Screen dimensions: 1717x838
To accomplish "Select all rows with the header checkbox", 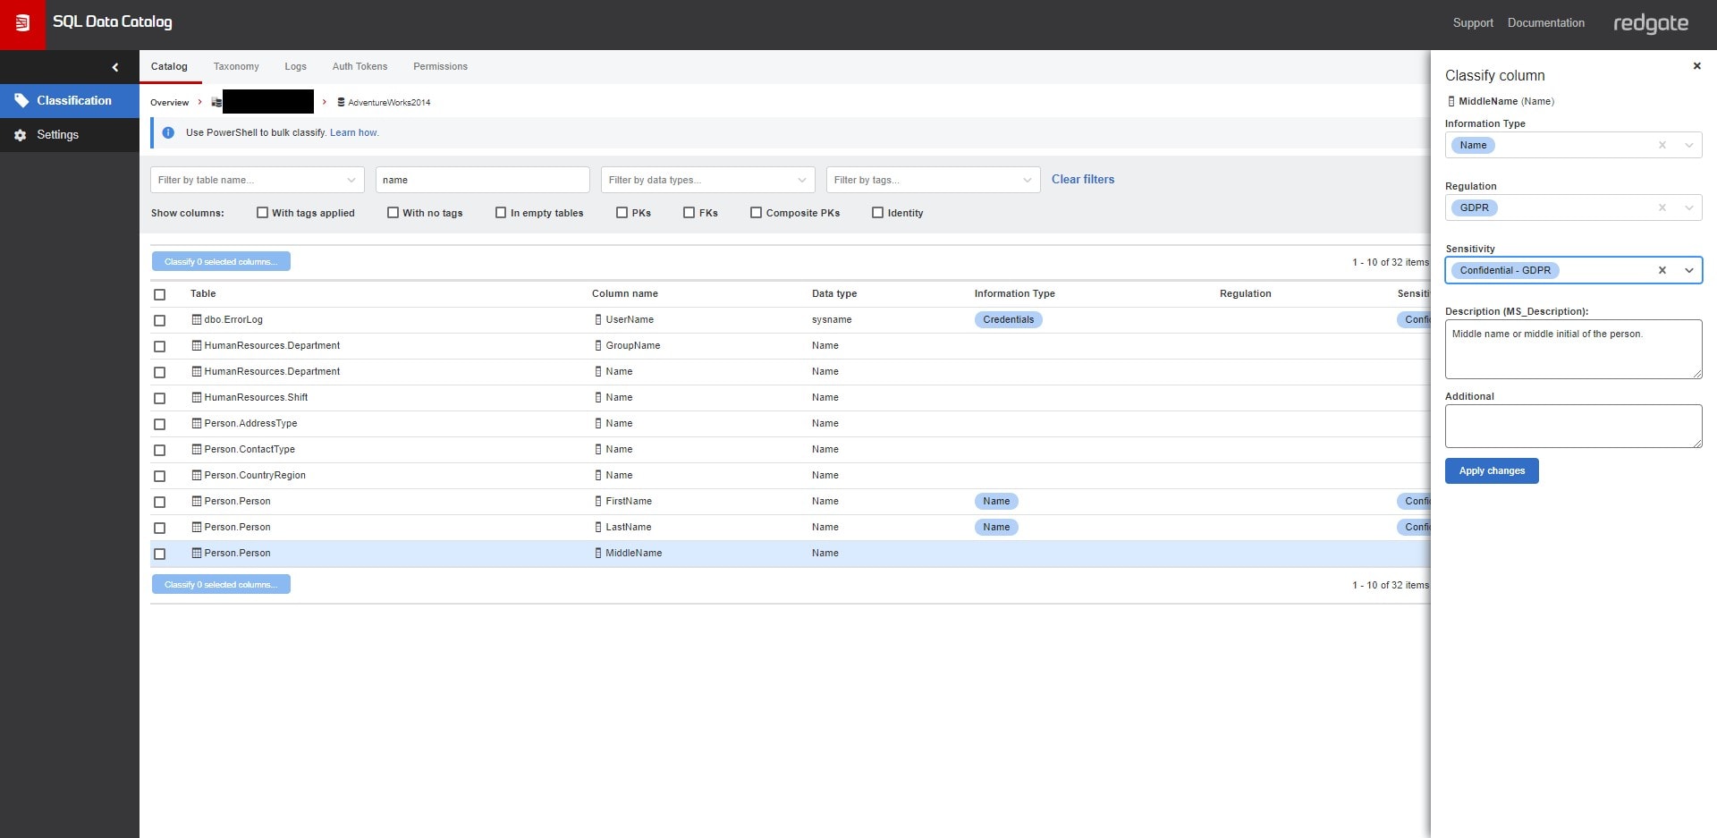I will tap(159, 294).
